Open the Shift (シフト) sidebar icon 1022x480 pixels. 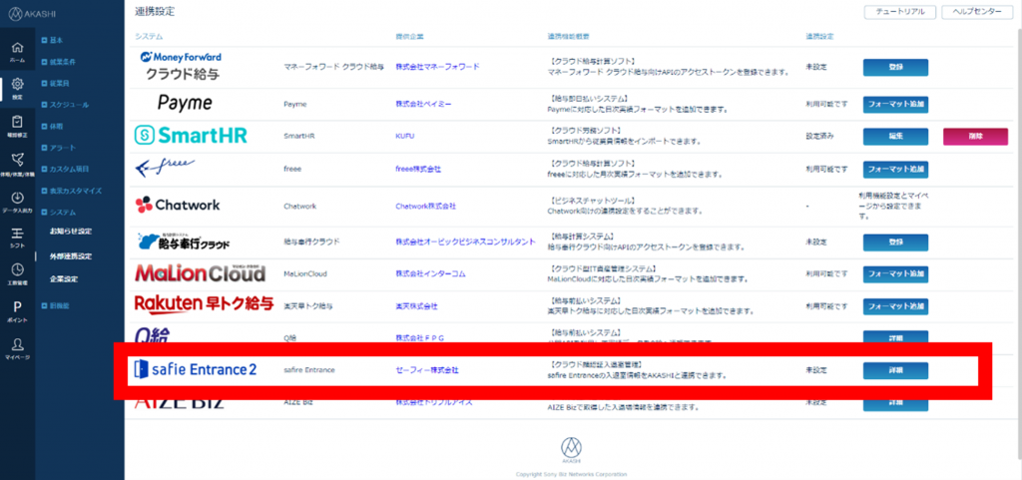point(18,238)
